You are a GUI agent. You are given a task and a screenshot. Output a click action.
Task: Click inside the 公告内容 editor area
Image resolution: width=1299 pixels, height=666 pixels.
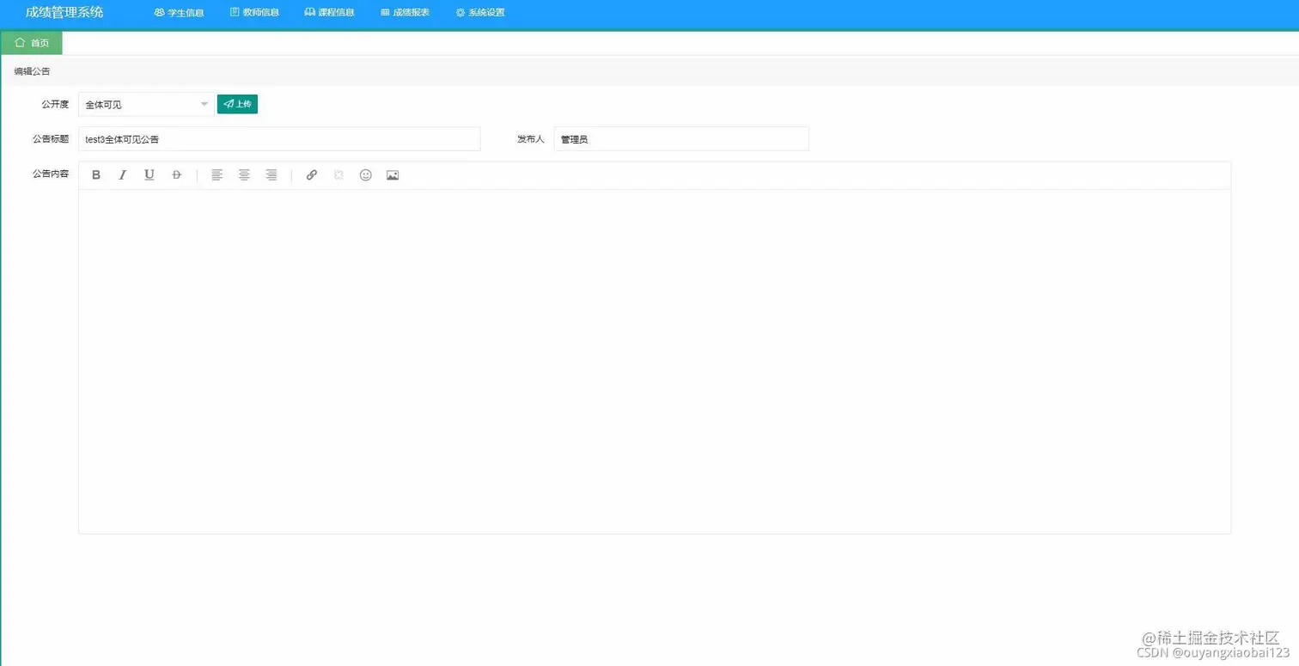coord(655,361)
